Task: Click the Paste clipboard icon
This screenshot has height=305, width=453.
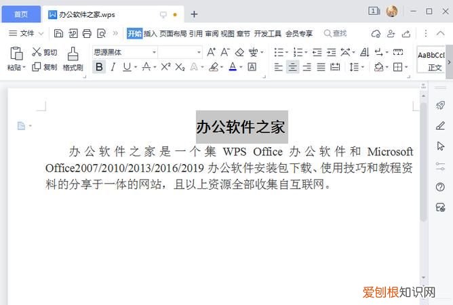Action: (16, 54)
